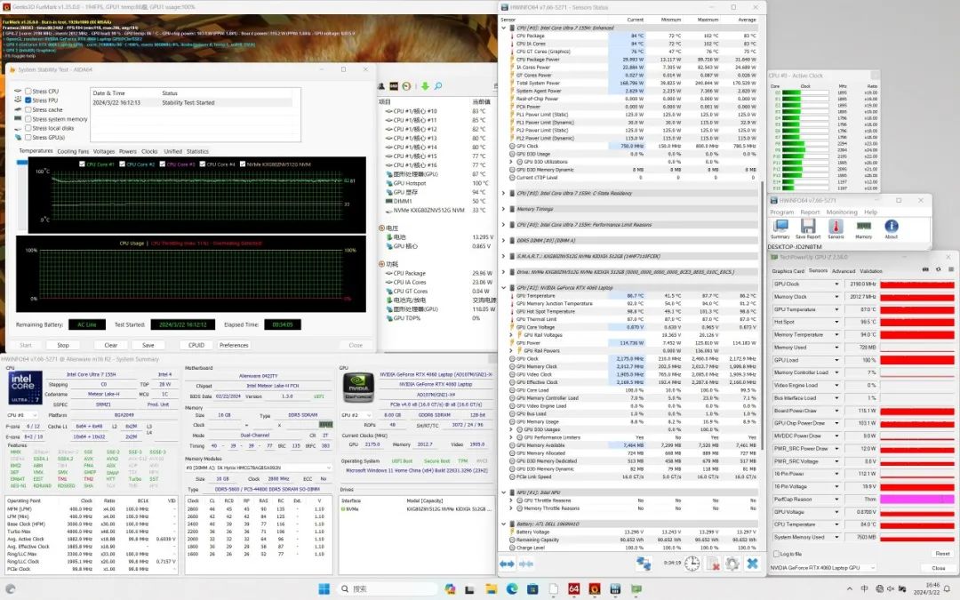Click the Windows Start button on taskbar

tap(324, 588)
